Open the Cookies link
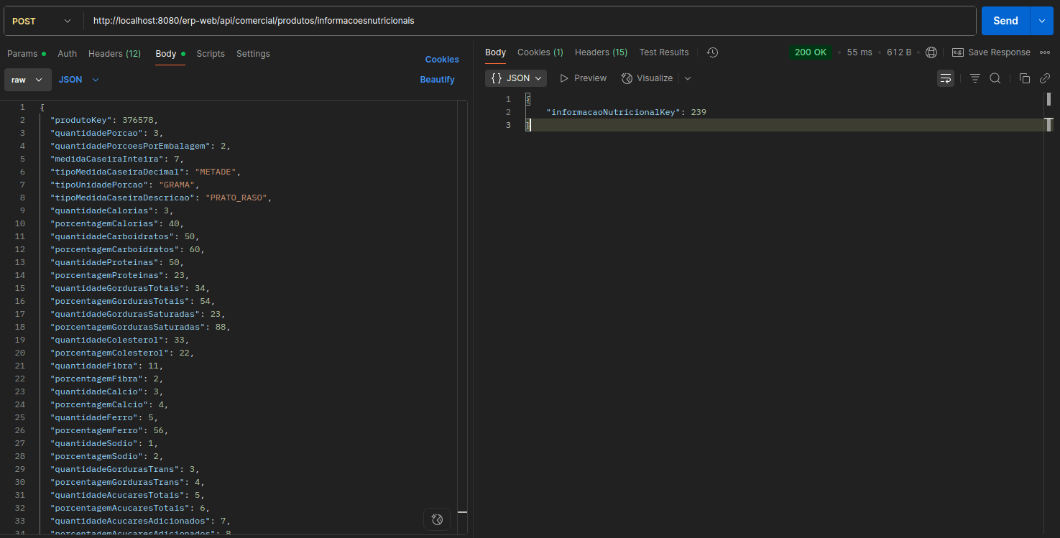 click(442, 60)
